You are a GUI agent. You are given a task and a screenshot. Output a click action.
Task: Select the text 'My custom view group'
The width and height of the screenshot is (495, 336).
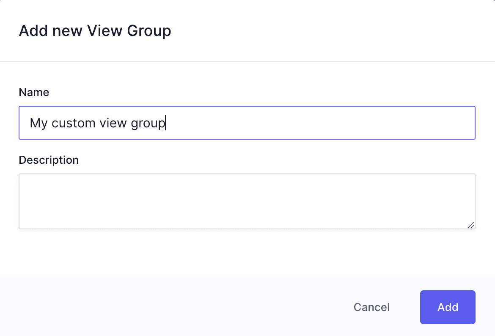click(97, 123)
